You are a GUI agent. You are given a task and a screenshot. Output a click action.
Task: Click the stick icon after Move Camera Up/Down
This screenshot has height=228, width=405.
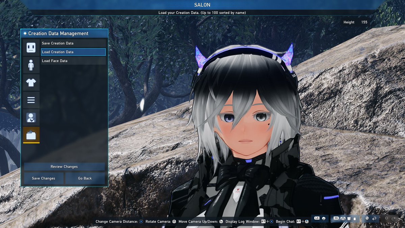(x=221, y=222)
